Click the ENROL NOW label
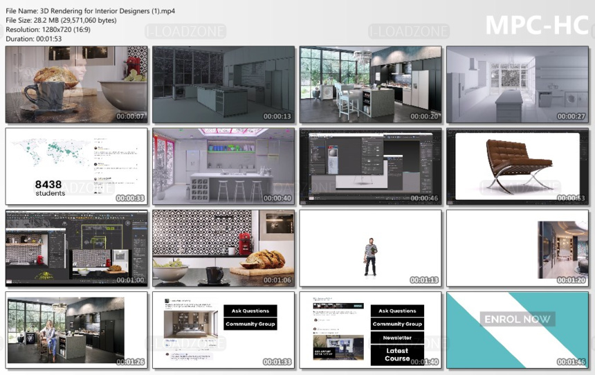Screen dimensions: 595x375 (518, 319)
